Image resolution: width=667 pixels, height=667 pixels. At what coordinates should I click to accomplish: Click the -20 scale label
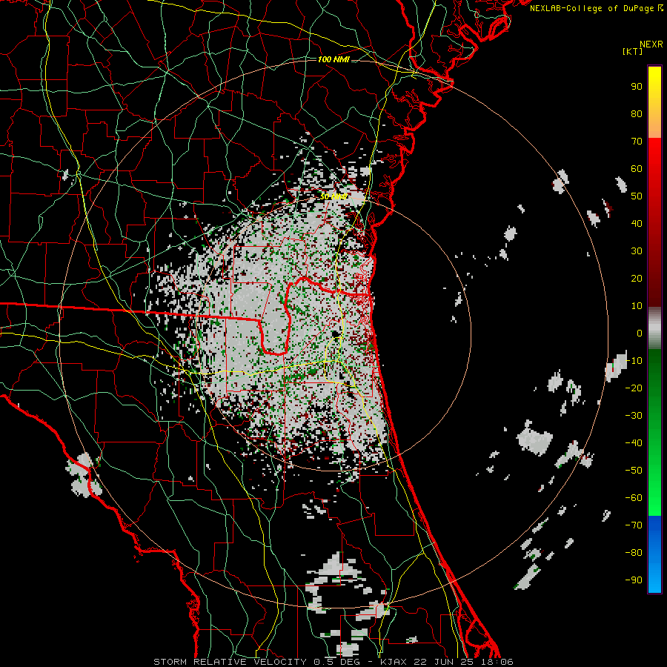tap(634, 388)
